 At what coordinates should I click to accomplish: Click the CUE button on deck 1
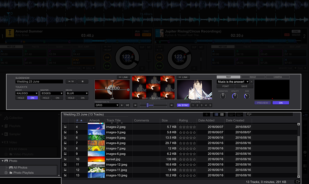107,57
